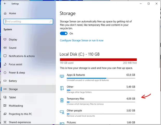Click the Other people user icon
Viewport: 161px width, 125px height.
click(62, 112)
